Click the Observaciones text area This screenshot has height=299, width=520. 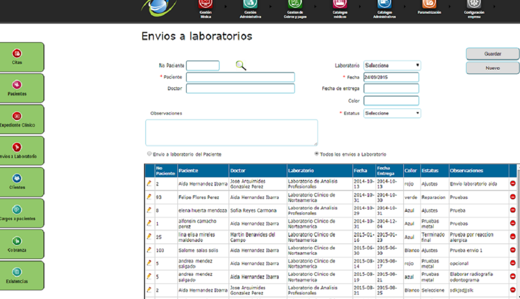coord(231,133)
